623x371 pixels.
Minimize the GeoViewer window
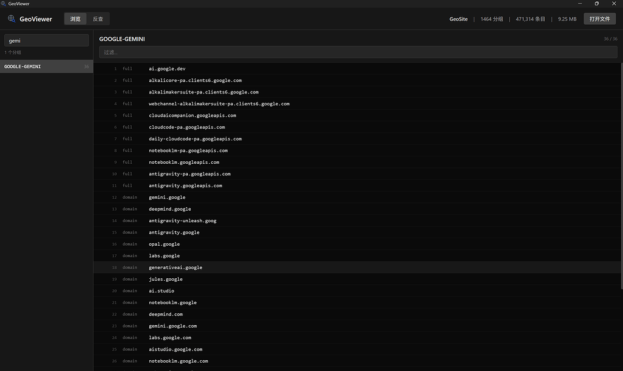click(x=580, y=4)
